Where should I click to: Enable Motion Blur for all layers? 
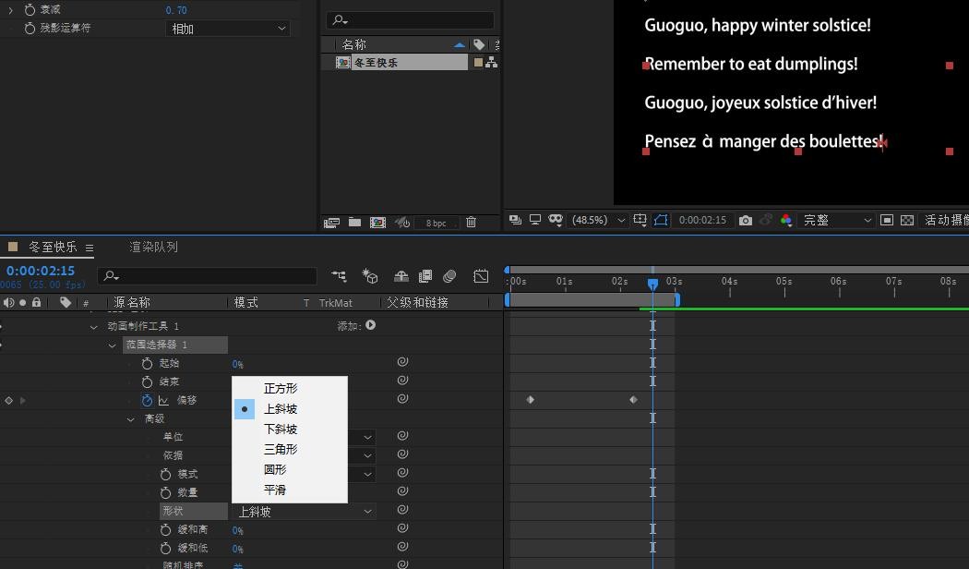point(450,276)
